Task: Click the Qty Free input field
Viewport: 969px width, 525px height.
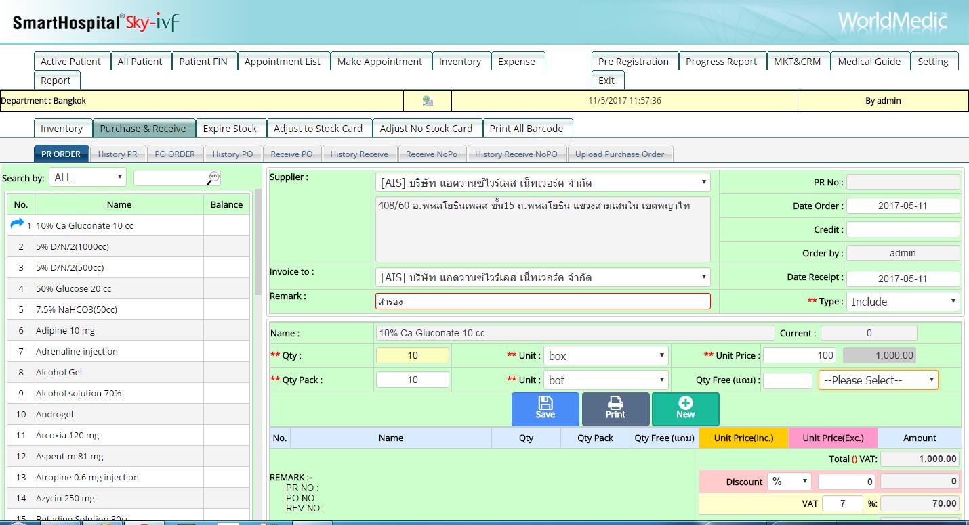Action: [788, 380]
